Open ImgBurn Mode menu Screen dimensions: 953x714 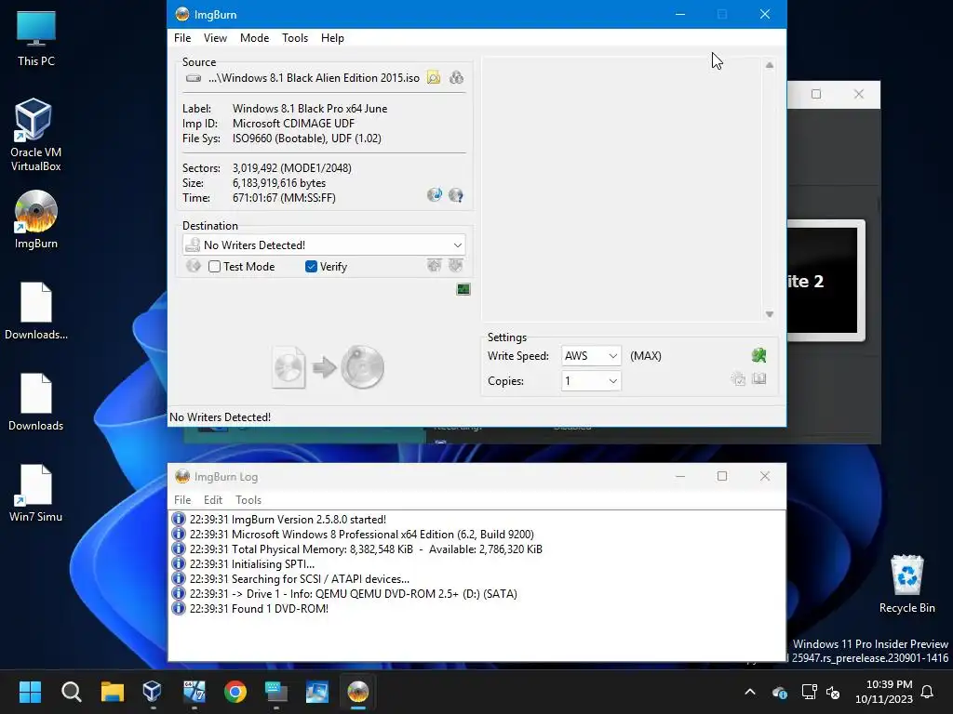[254, 37]
